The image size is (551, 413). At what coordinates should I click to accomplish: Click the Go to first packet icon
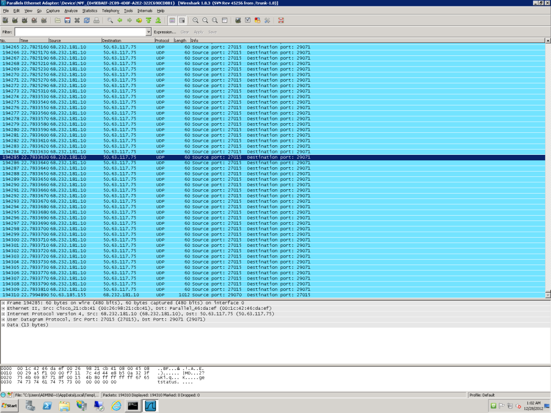click(149, 20)
